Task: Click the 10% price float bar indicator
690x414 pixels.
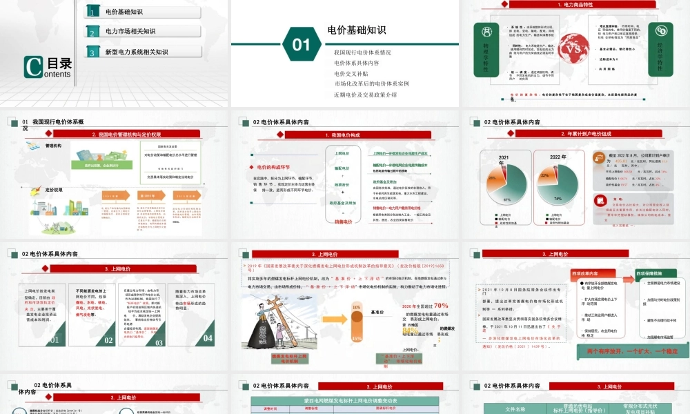Action: (356, 306)
